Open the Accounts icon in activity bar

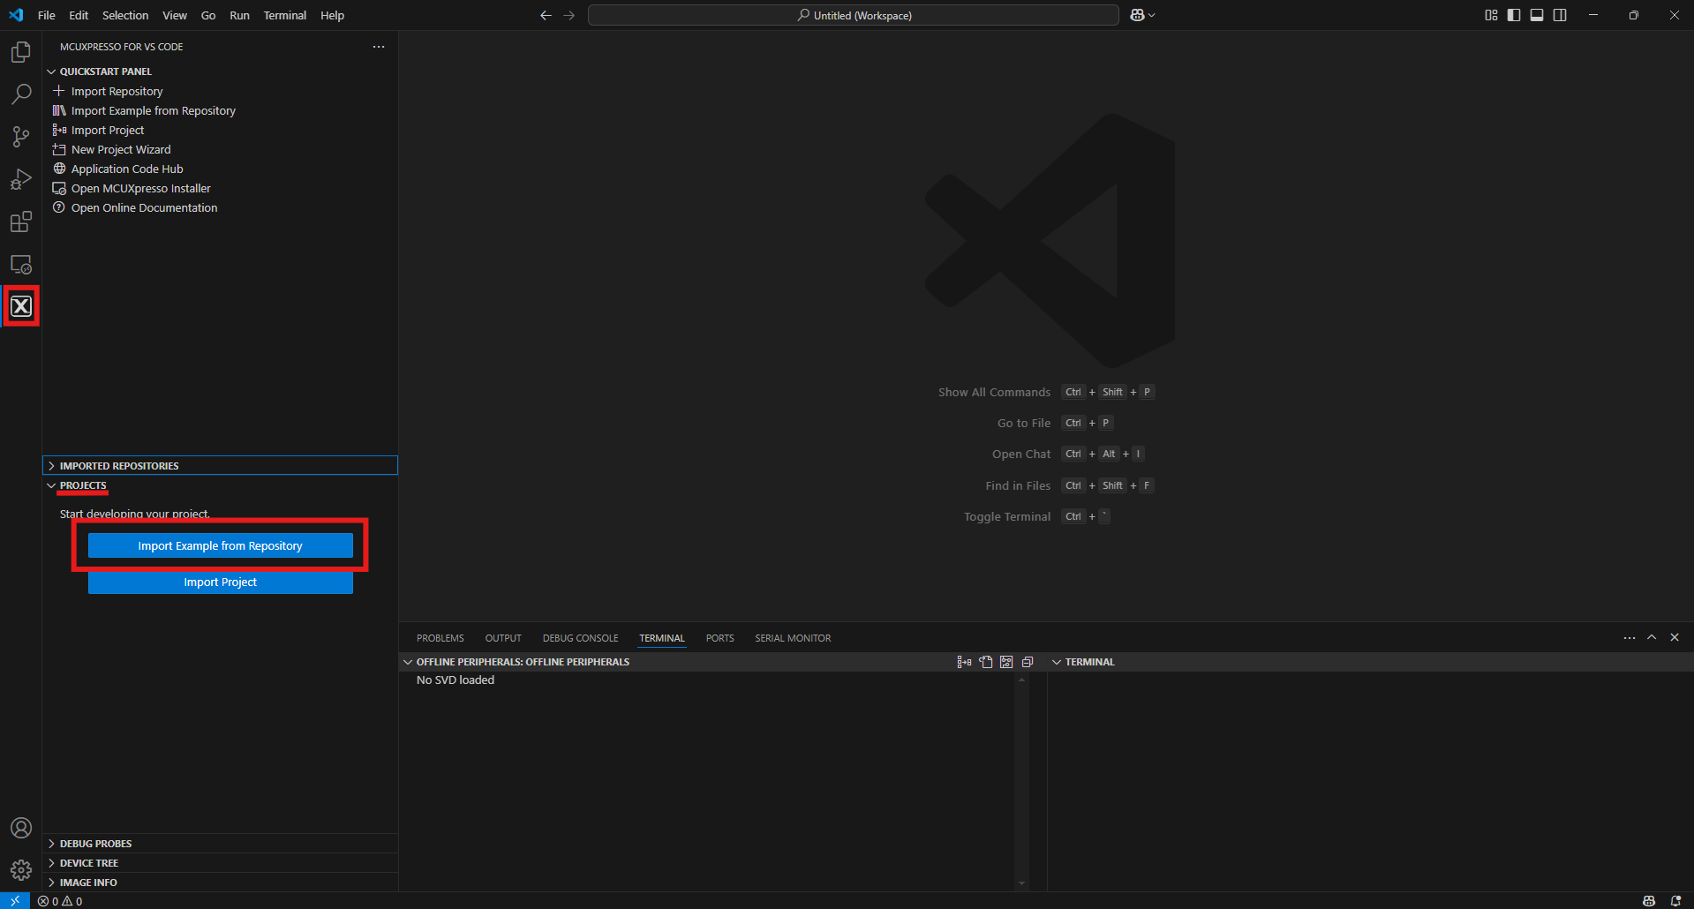[x=21, y=828]
